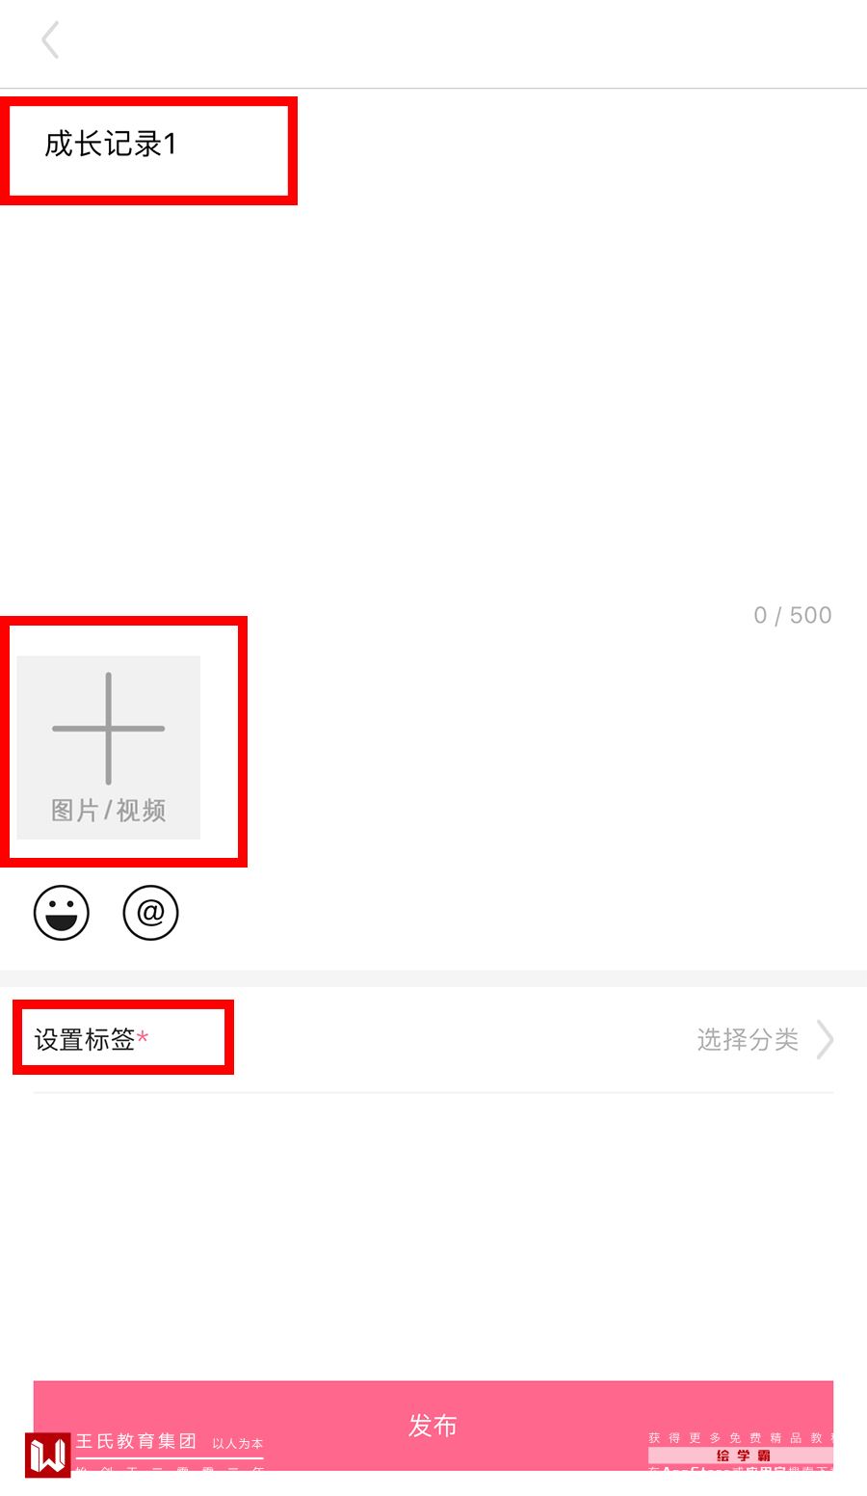Open the 选择分类 category selector
This screenshot has height=1496, width=867.
click(748, 1039)
